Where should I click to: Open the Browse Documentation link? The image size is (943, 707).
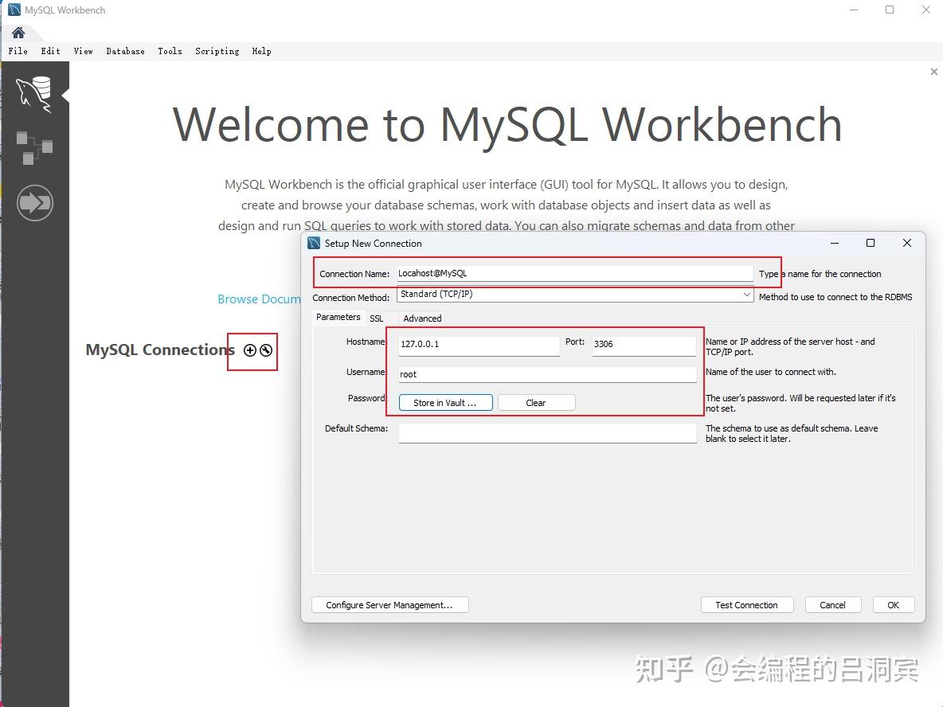point(259,299)
